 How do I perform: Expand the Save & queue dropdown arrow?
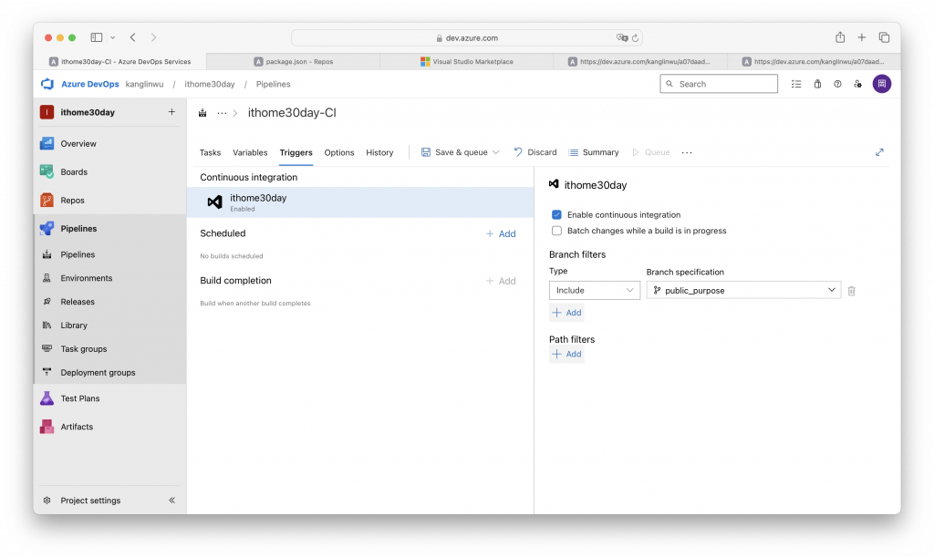click(x=495, y=152)
